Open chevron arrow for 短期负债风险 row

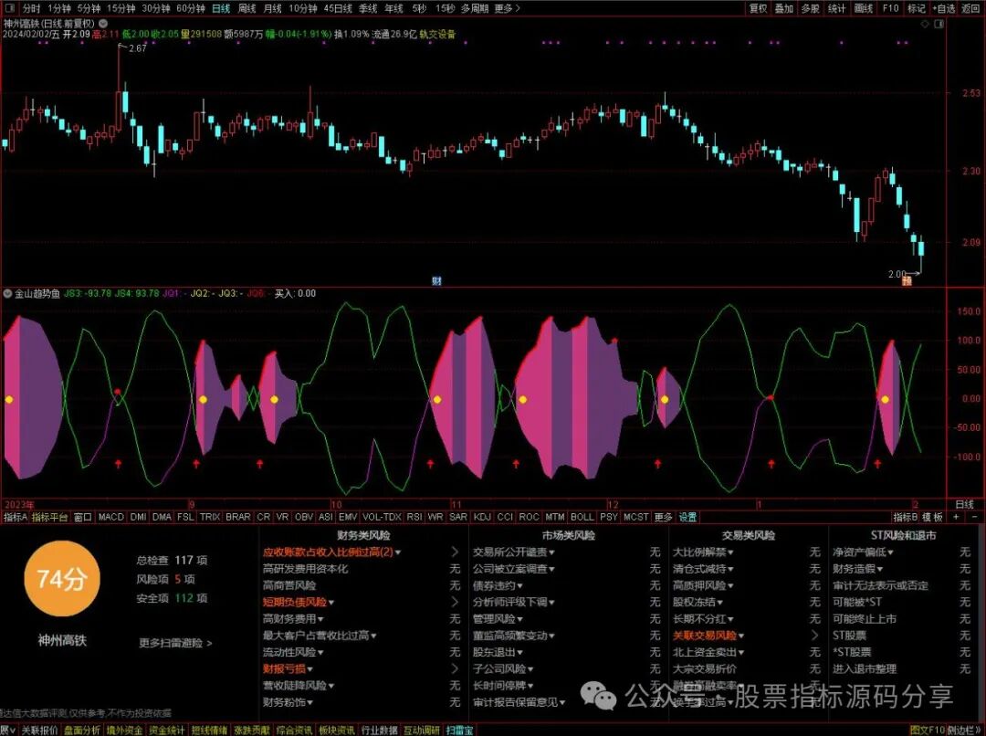[455, 602]
